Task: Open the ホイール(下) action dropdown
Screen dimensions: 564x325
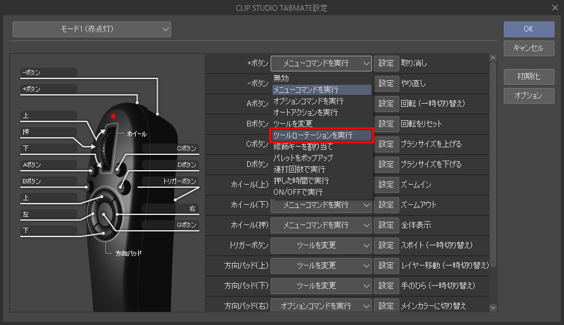Action: [x=321, y=205]
